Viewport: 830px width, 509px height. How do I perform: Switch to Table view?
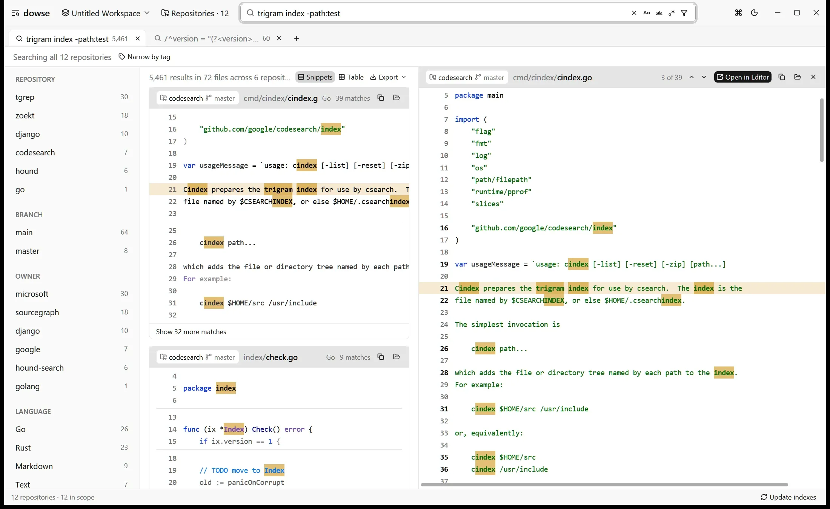point(351,77)
